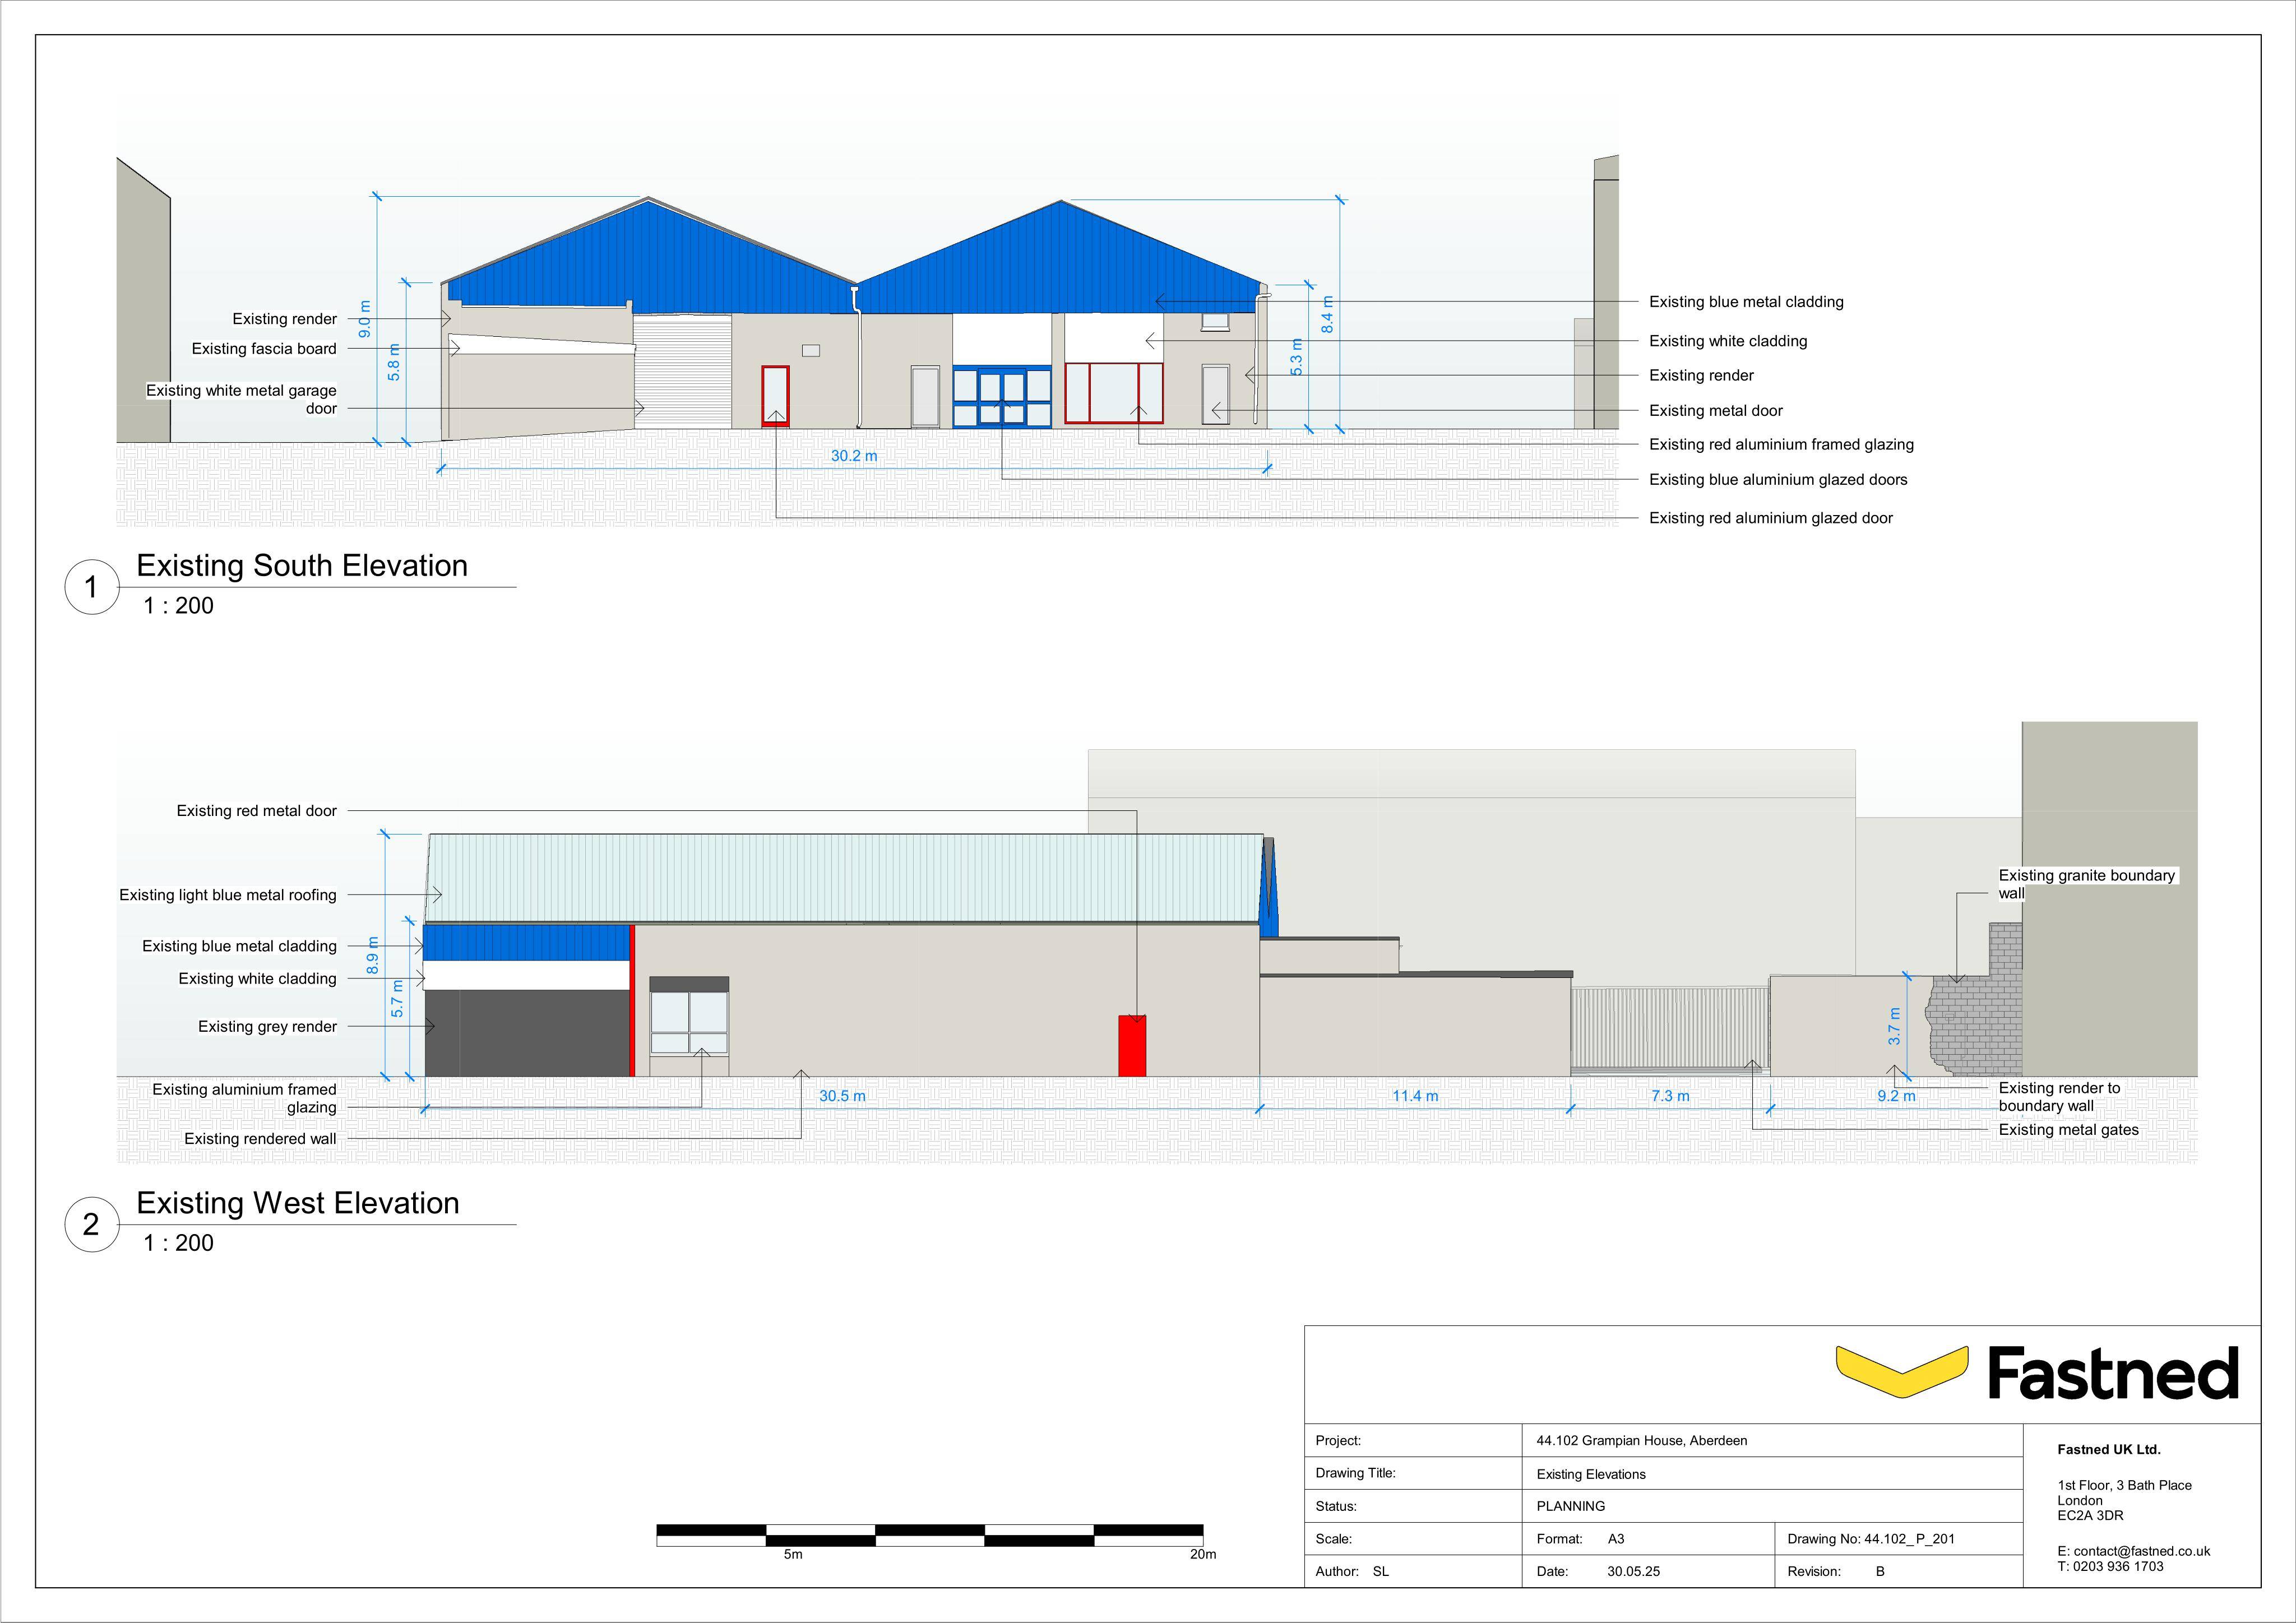This screenshot has width=2296, height=1623.
Task: Click the Fastned yellow logo mark
Action: pos(1901,1371)
